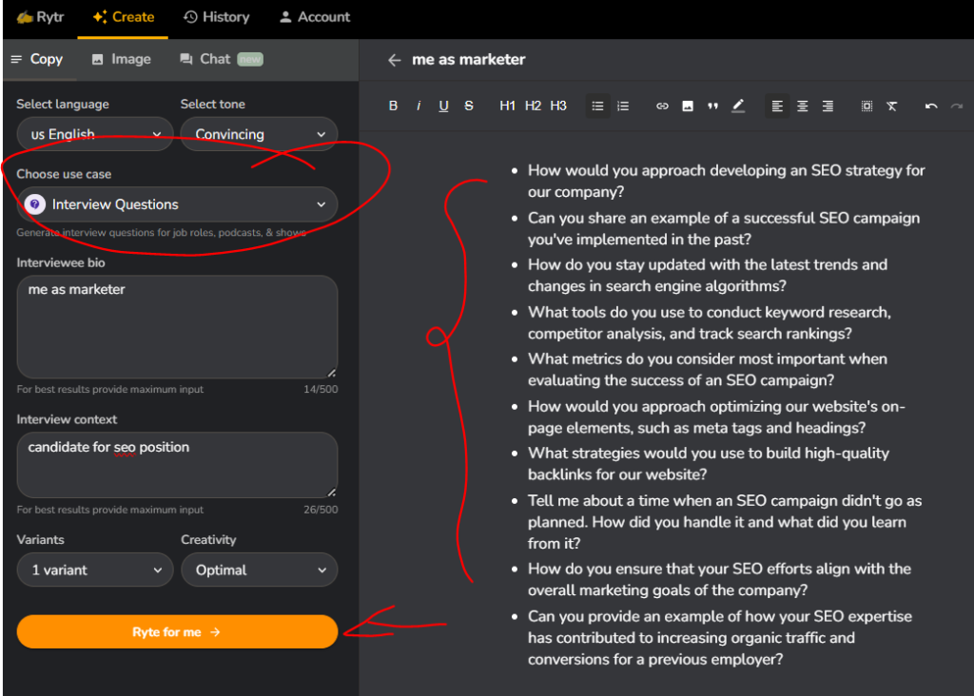Go back using arrow beside document title
Viewport: 974px width, 696px height.
pos(394,60)
